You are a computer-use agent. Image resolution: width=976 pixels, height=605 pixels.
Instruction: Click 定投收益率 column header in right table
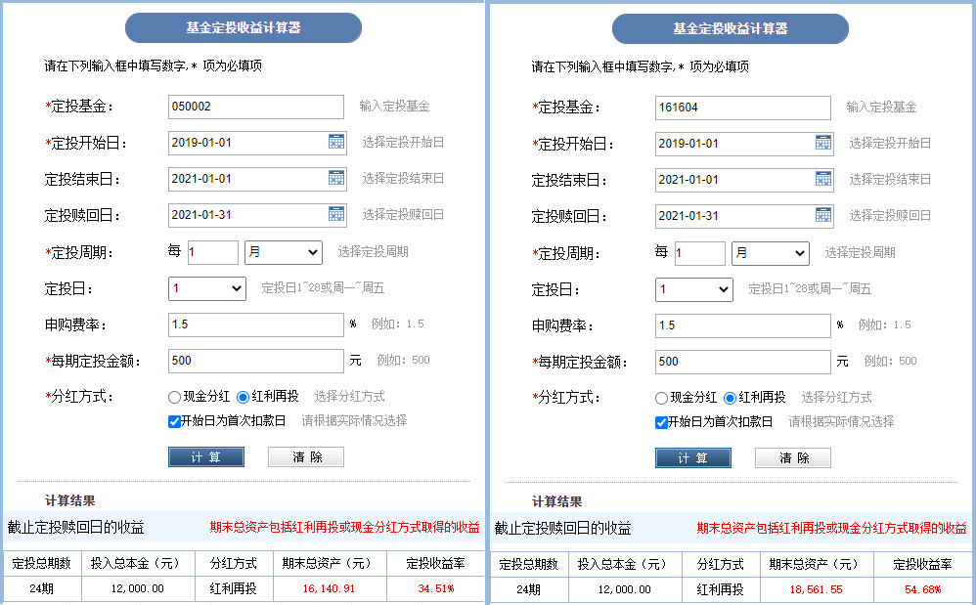pyautogui.click(x=922, y=565)
